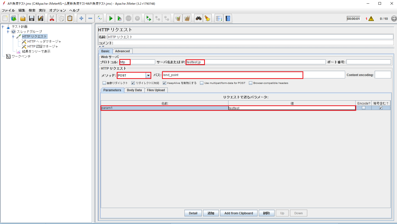397x224 pixels.
Task: Disable the KeepAlive を有効にする checkbox
Action: pos(164,83)
